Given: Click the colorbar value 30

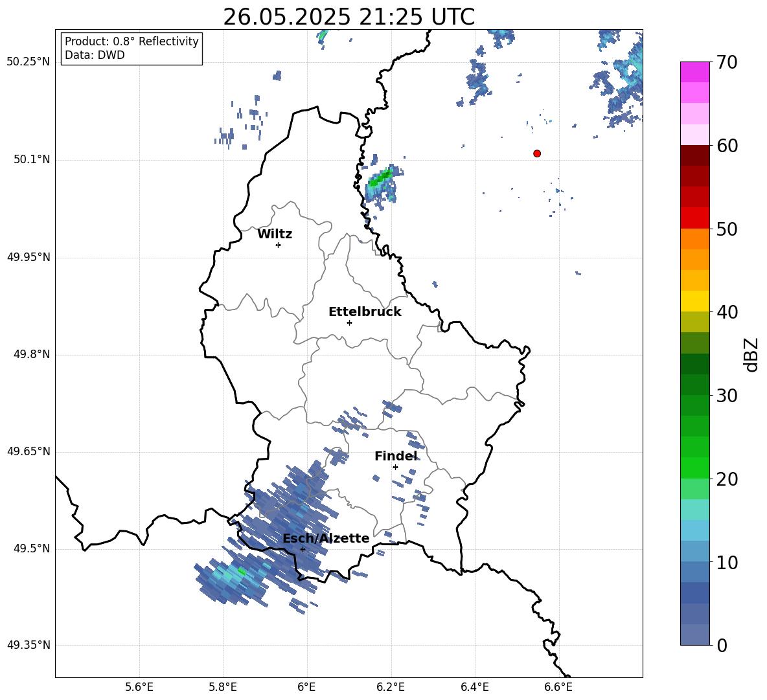Looking at the screenshot, I should (727, 396).
